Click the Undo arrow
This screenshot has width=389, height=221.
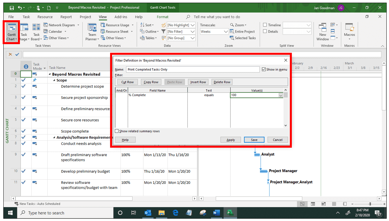20,8
